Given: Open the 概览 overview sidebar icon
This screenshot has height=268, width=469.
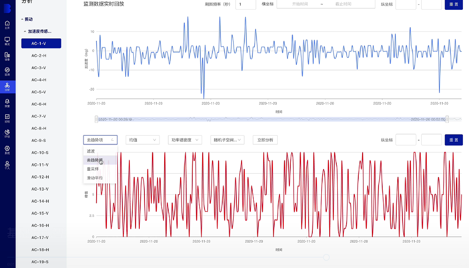Looking at the screenshot, I should coord(7,40).
